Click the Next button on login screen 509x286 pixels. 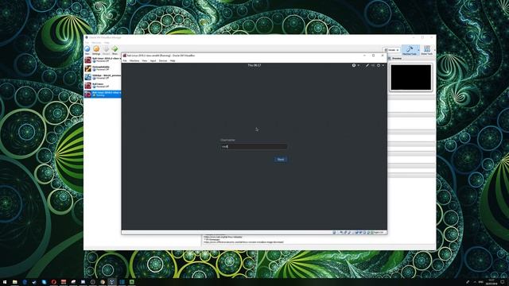point(281,159)
